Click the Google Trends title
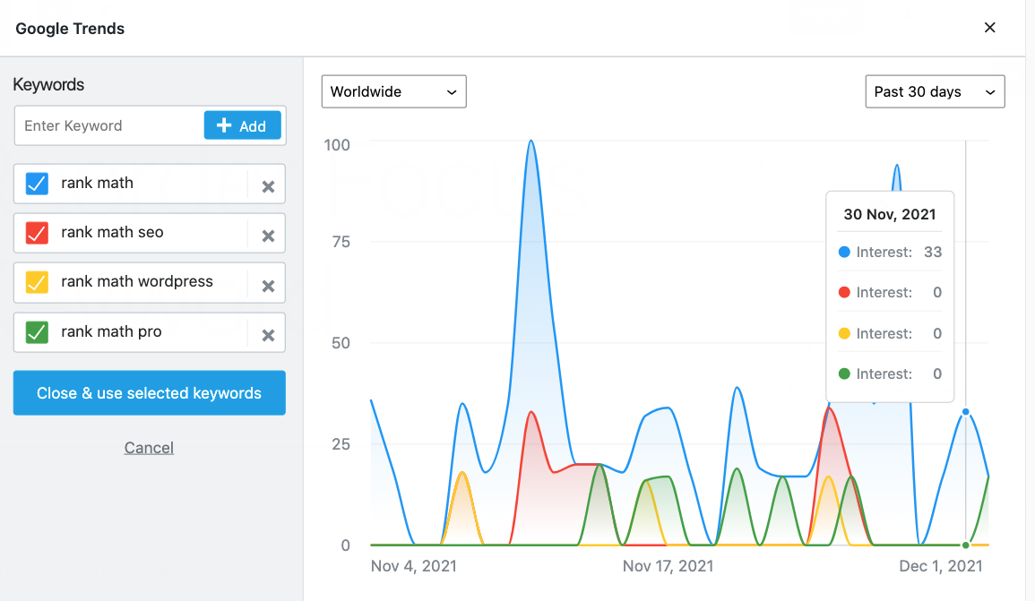 coord(70,29)
